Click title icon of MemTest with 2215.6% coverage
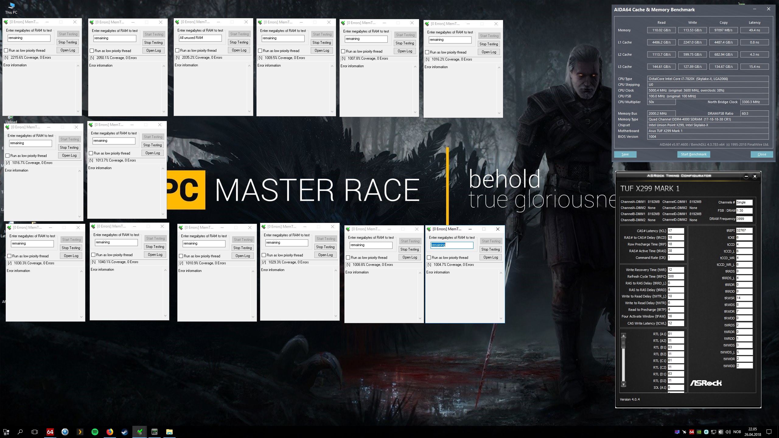 [6, 22]
